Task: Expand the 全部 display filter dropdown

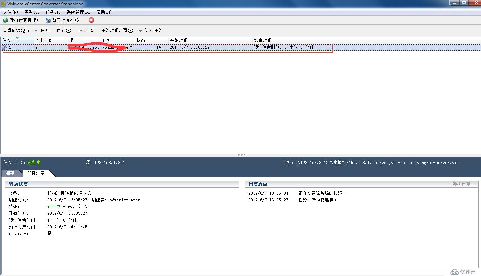Action: point(86,30)
